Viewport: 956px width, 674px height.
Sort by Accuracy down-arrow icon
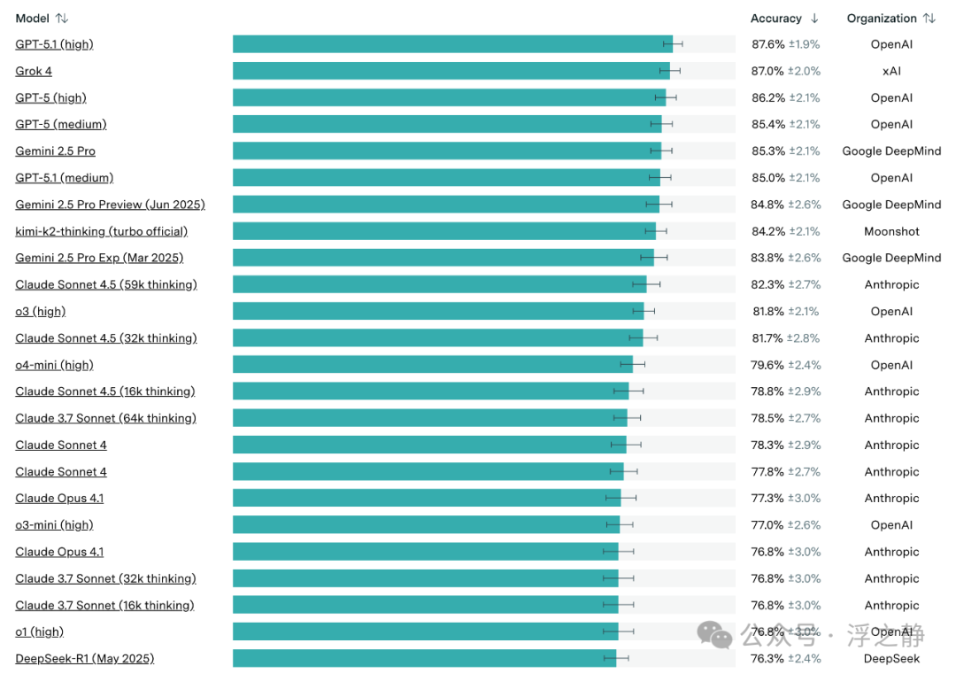[814, 19]
